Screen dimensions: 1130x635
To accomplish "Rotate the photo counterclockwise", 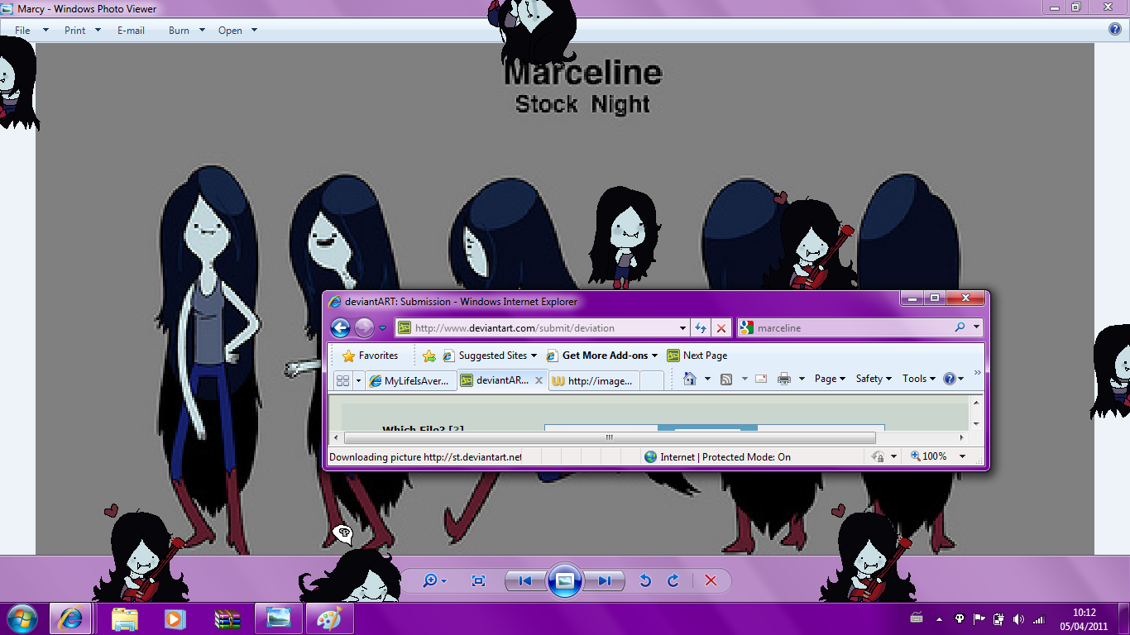I will pyautogui.click(x=645, y=581).
